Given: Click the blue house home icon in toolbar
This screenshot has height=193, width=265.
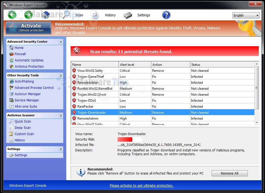Looking at the screenshot, I should coord(46,15).
